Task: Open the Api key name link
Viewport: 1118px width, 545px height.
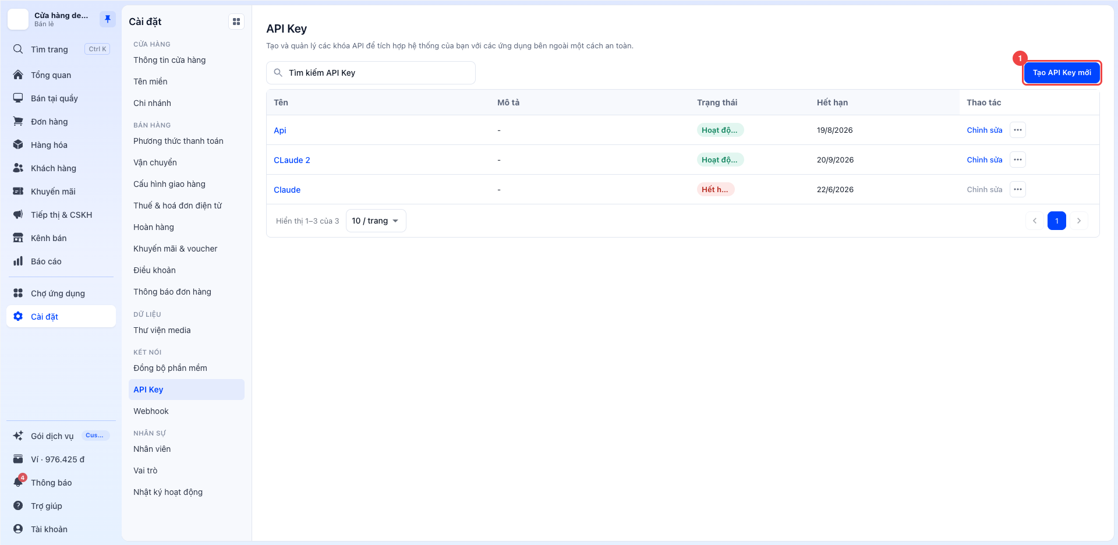Action: click(280, 130)
